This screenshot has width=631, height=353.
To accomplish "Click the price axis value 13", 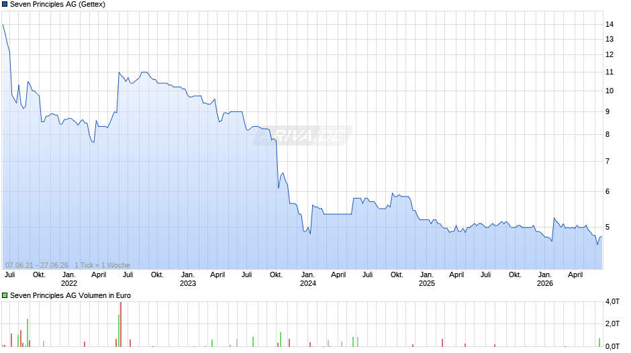I will pyautogui.click(x=610, y=39).
